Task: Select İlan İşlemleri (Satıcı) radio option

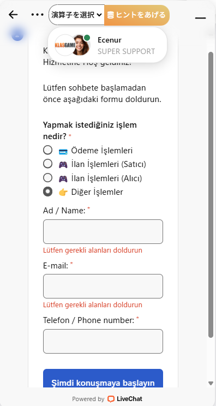Action: point(47,164)
